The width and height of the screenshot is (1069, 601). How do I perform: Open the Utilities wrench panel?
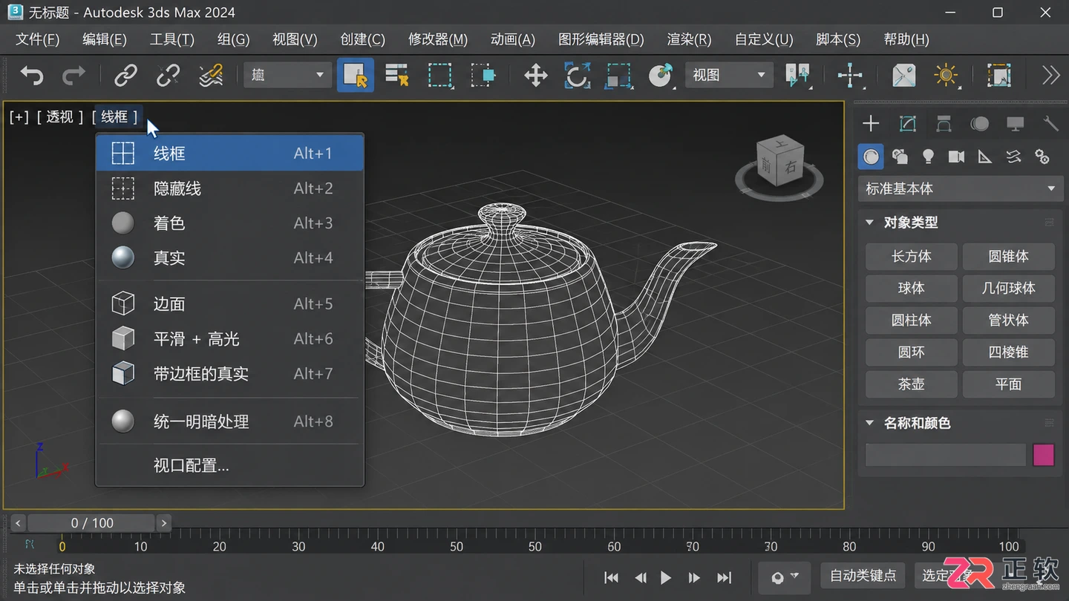click(x=1050, y=124)
